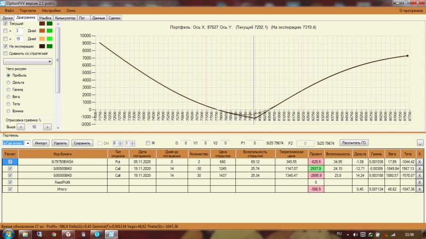Switch to the 'Данные' tab
This screenshot has width=426, height=239.
click(99, 18)
